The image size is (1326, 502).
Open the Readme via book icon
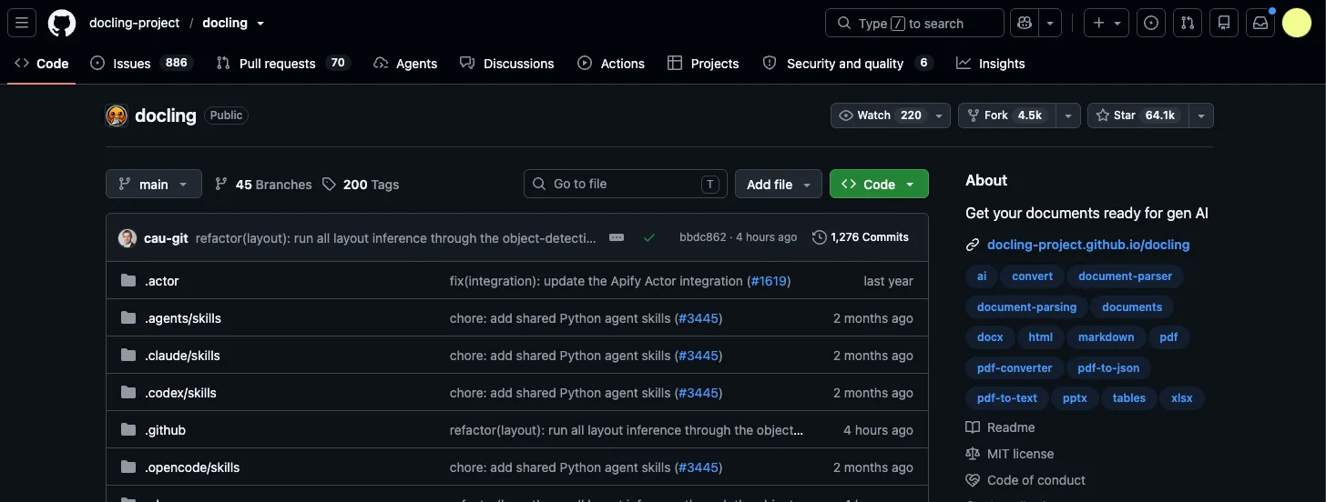click(973, 427)
